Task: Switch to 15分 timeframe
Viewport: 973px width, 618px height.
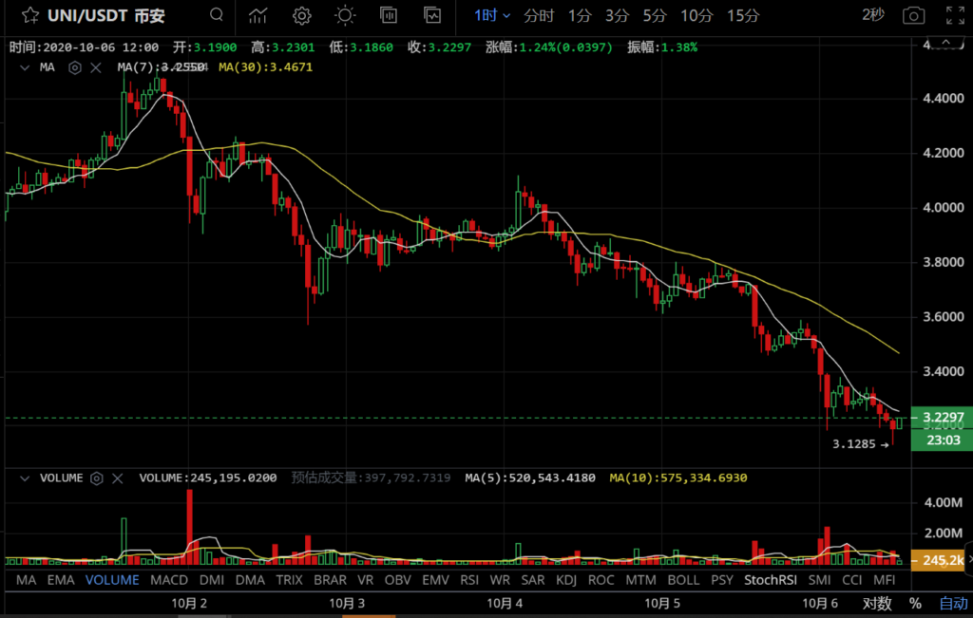Action: pos(742,15)
